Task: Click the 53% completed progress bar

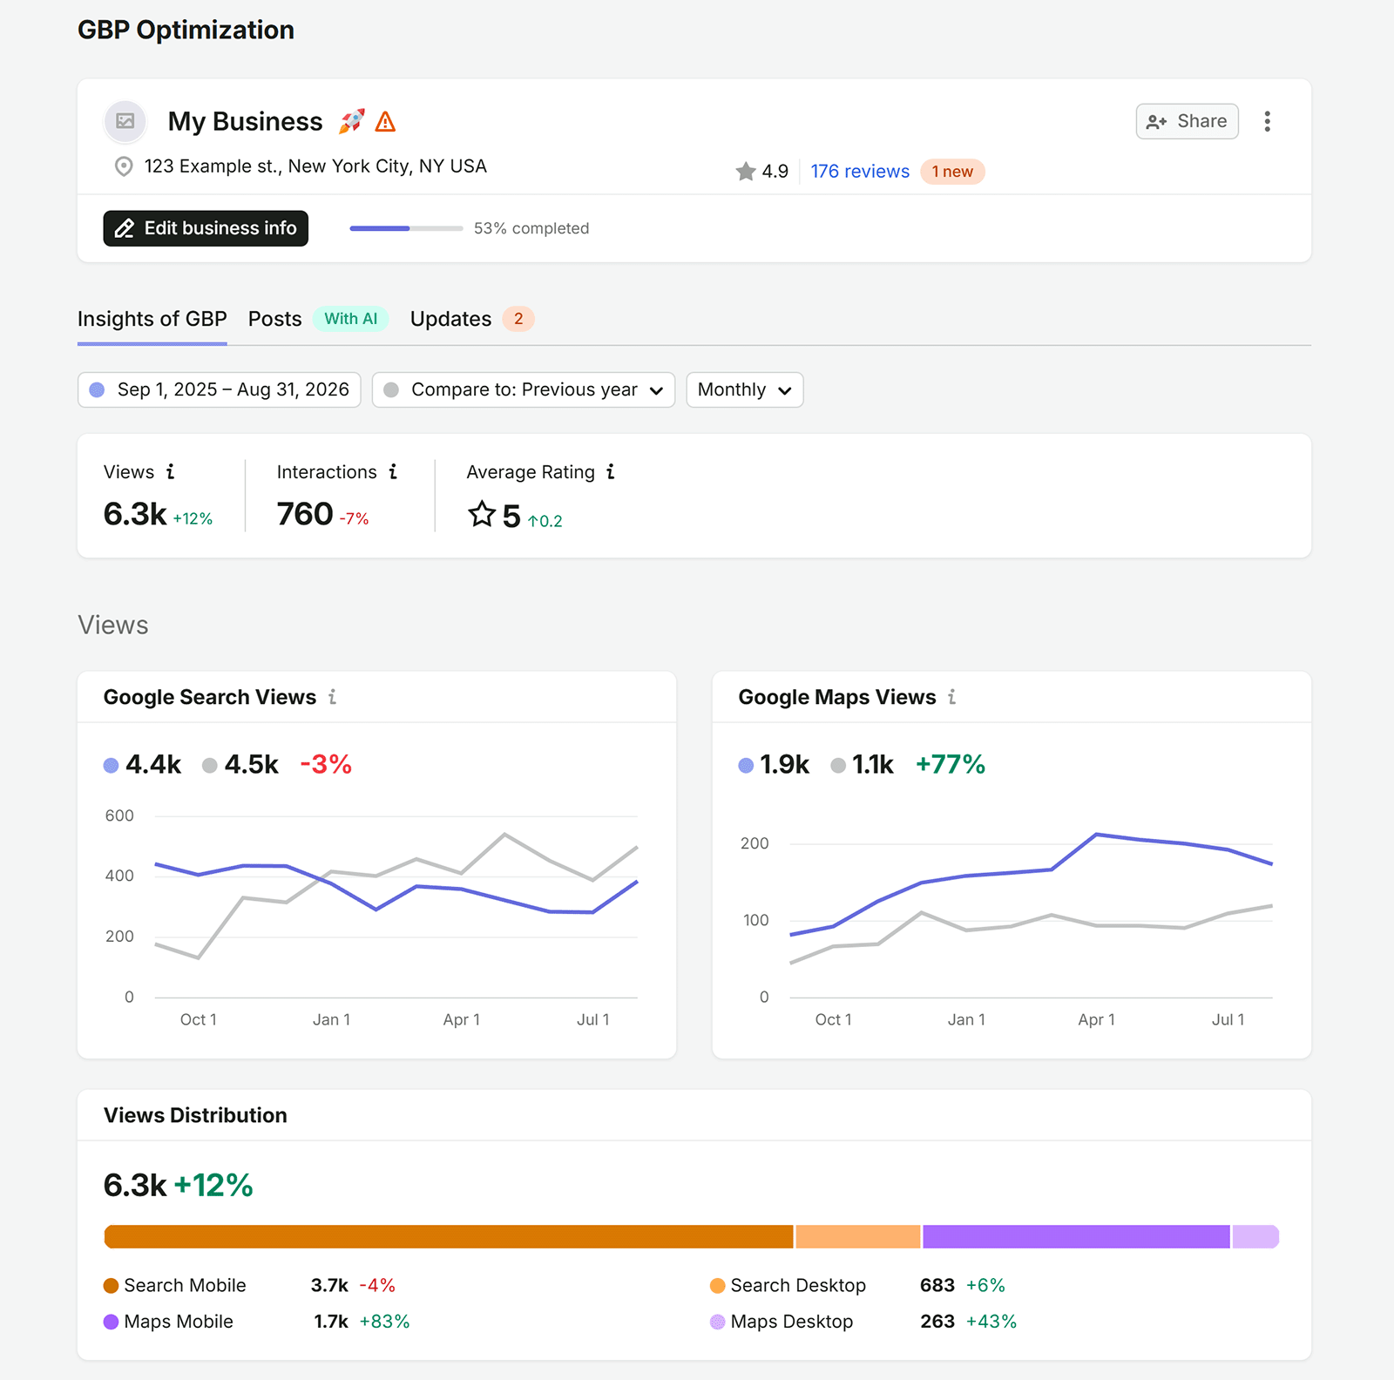Action: (x=406, y=228)
